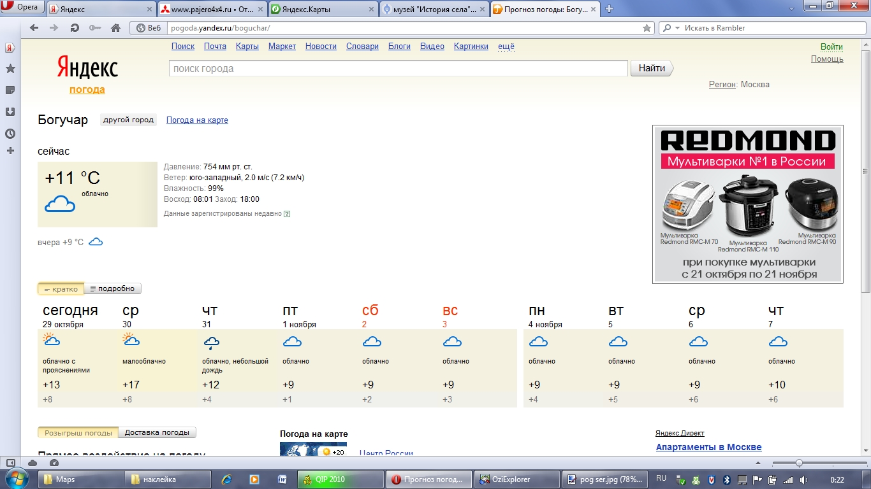Viewport: 871px width, 489px height.
Task: Open the Downloads panel in the sidebar
Action: pos(10,112)
